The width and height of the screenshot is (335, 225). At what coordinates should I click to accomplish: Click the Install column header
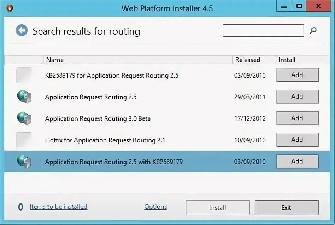303,60
